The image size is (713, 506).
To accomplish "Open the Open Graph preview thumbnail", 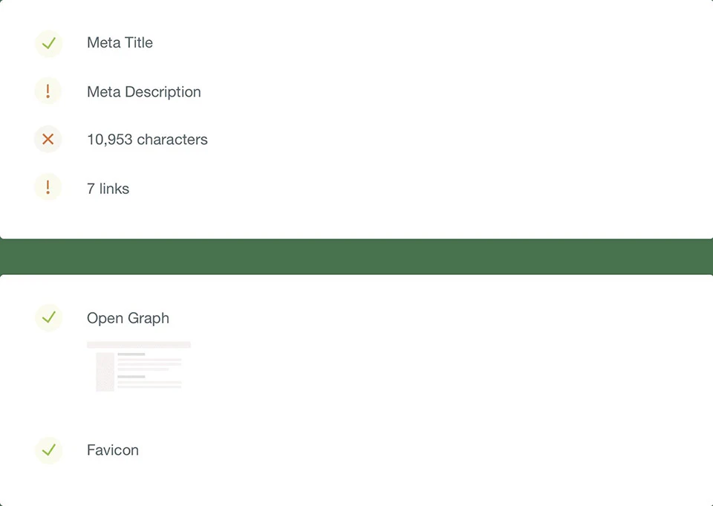I will click(139, 367).
